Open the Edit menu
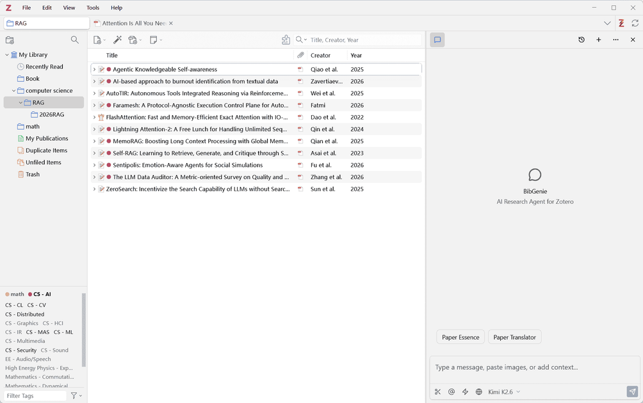Screen dimensions: 643x403 tap(47, 8)
